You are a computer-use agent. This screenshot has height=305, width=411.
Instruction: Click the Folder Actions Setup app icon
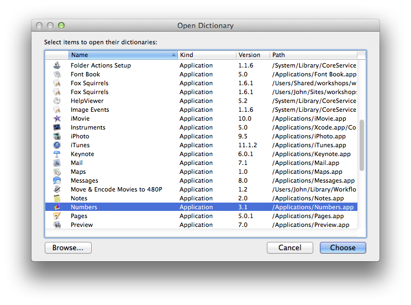tap(57, 65)
